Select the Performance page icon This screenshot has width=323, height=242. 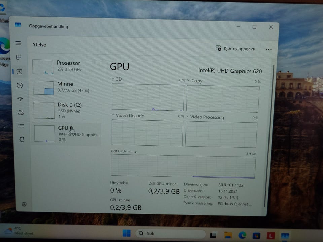point(20,71)
